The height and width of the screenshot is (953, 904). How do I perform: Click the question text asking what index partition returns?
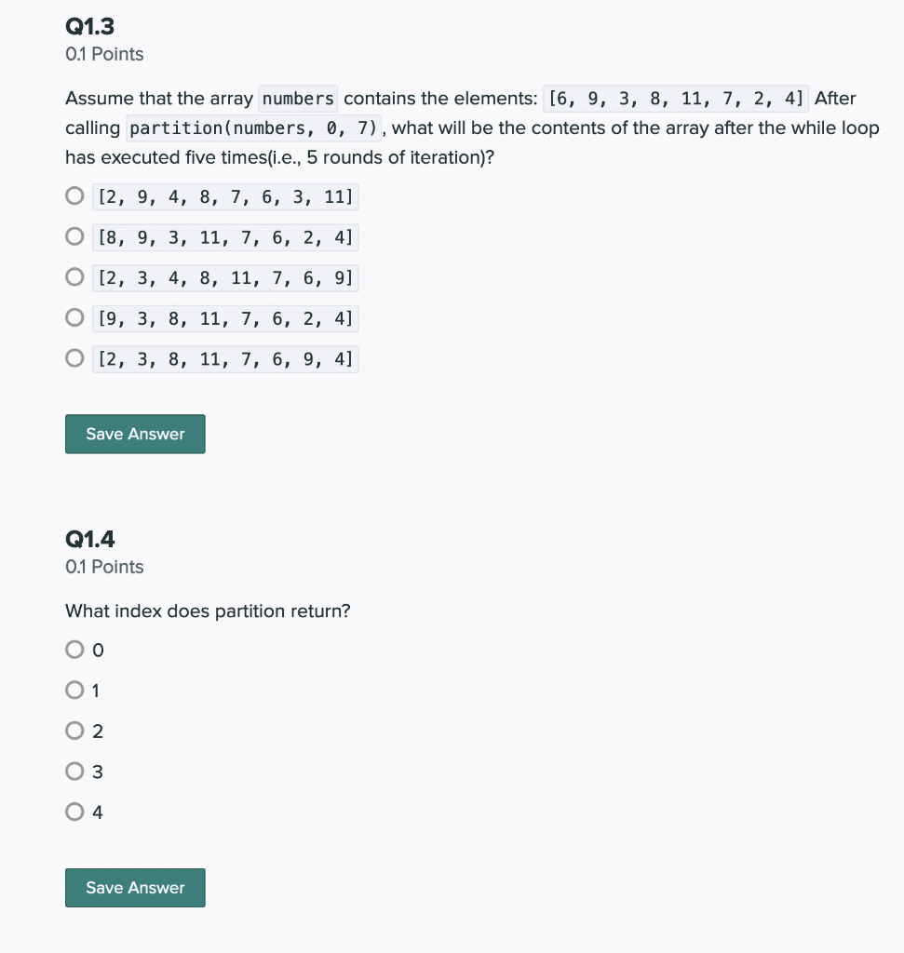[207, 611]
